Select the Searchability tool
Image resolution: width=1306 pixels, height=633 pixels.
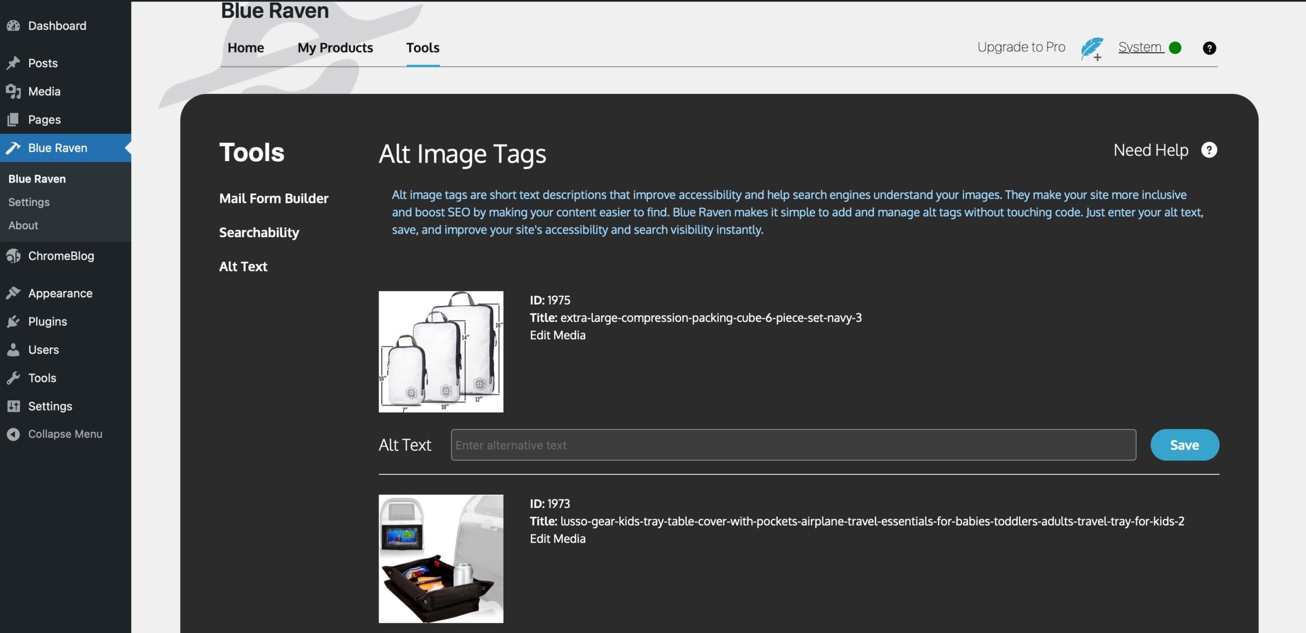[x=259, y=233]
